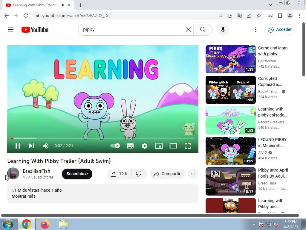306x230 pixels.
Task: Turn on subtitles in the player
Action: pos(130,146)
